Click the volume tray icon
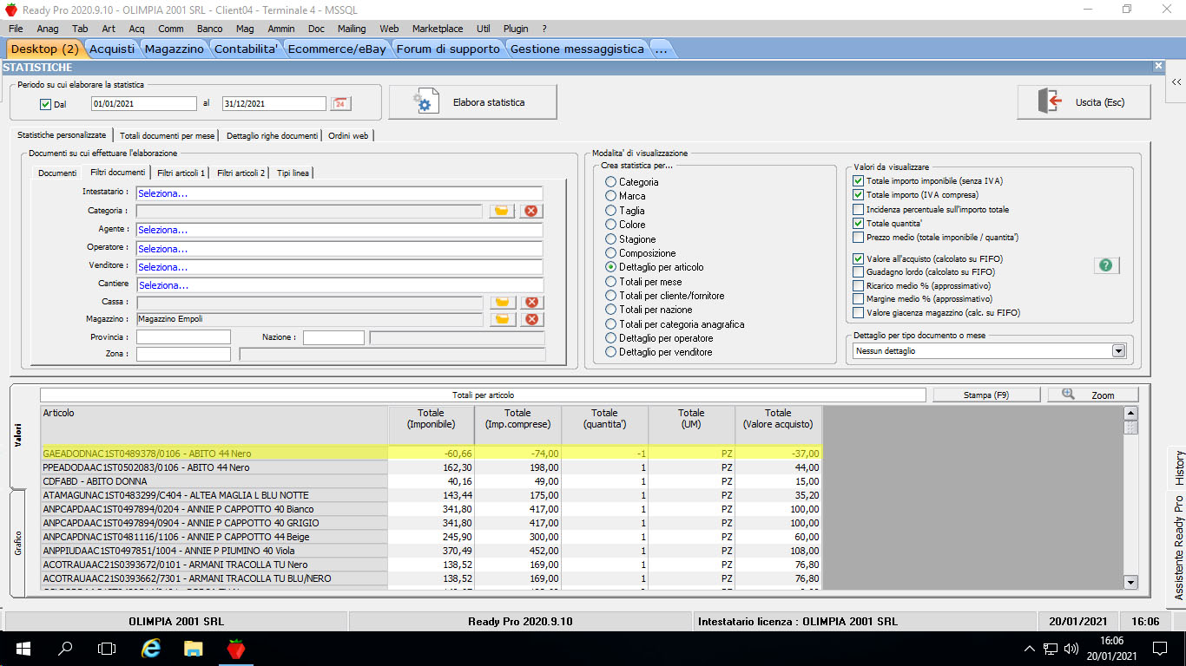1186x666 pixels. (x=1071, y=648)
